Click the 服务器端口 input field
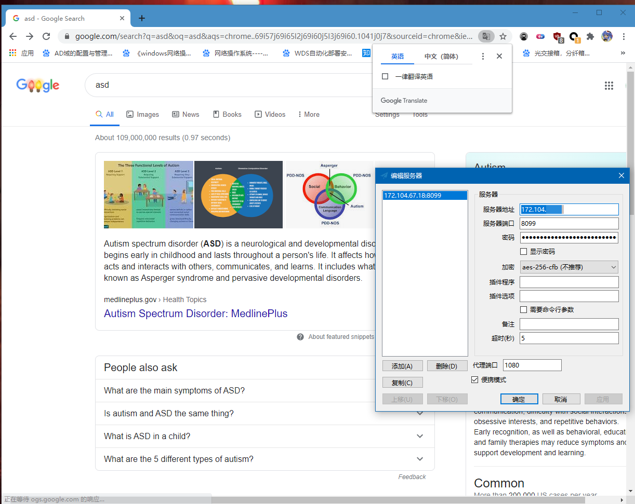Image resolution: width=635 pixels, height=504 pixels. pos(569,223)
